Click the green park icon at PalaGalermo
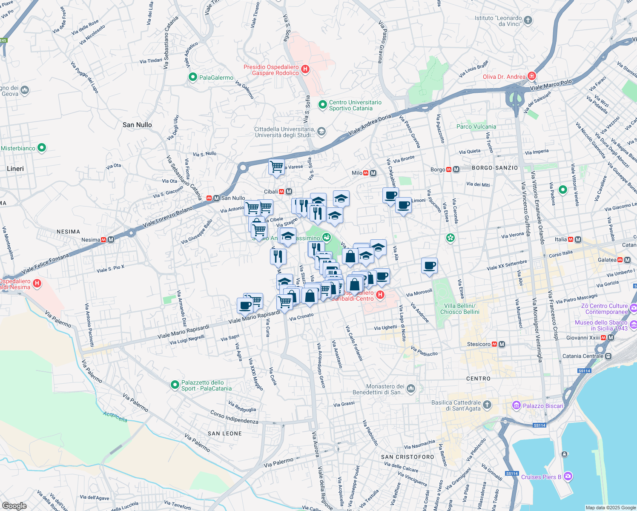This screenshot has height=511, width=637. 193,78
